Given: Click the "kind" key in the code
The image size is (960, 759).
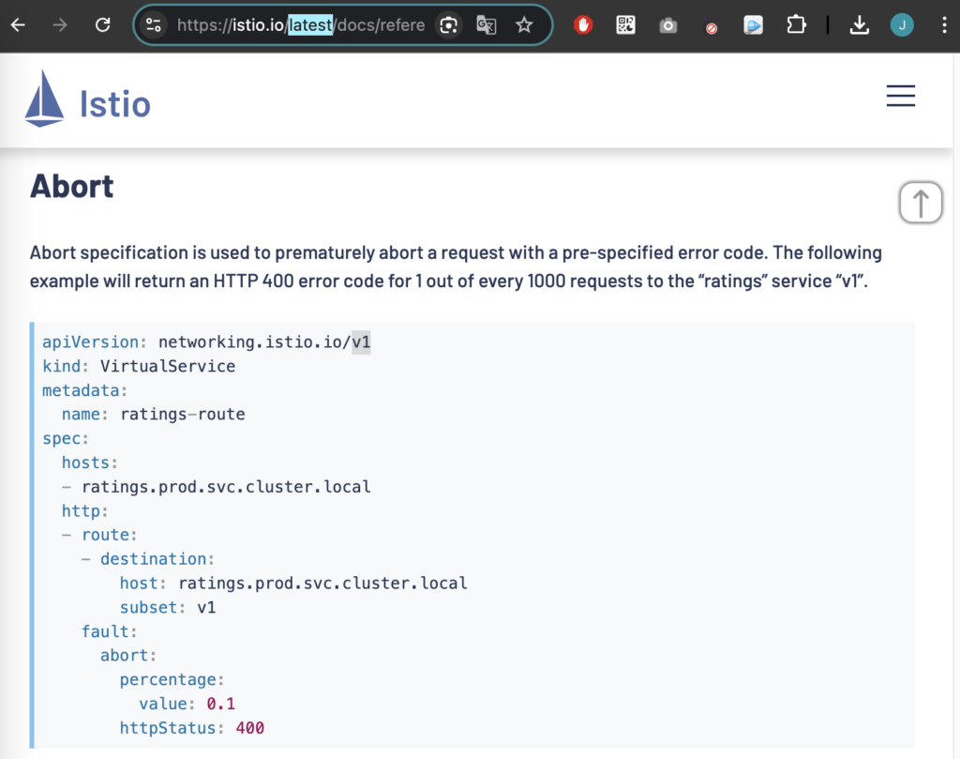Looking at the screenshot, I should click(x=61, y=366).
